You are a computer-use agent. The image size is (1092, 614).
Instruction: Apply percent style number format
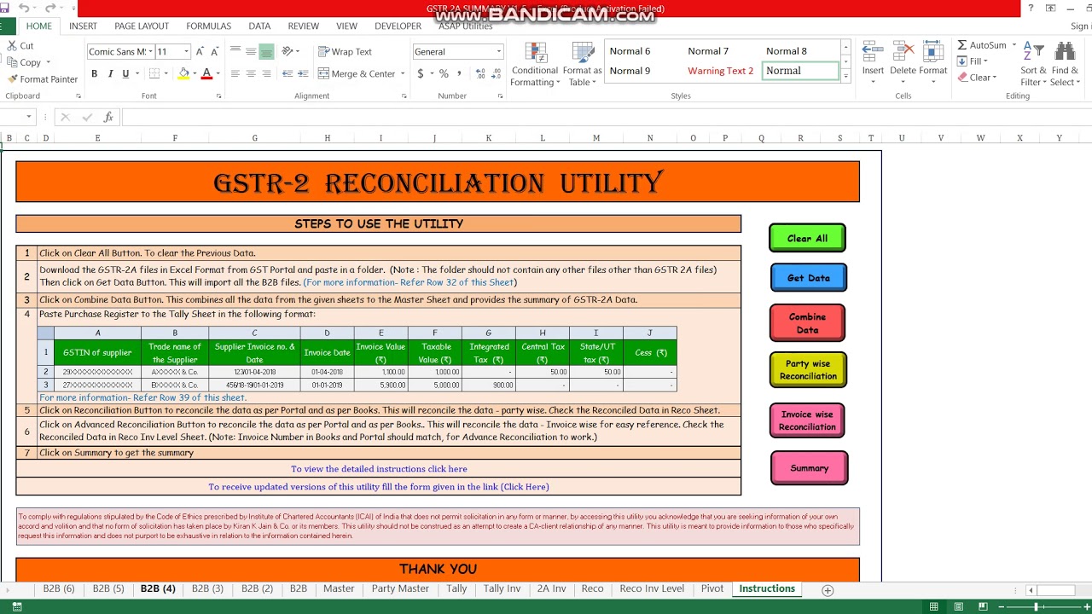(x=444, y=74)
